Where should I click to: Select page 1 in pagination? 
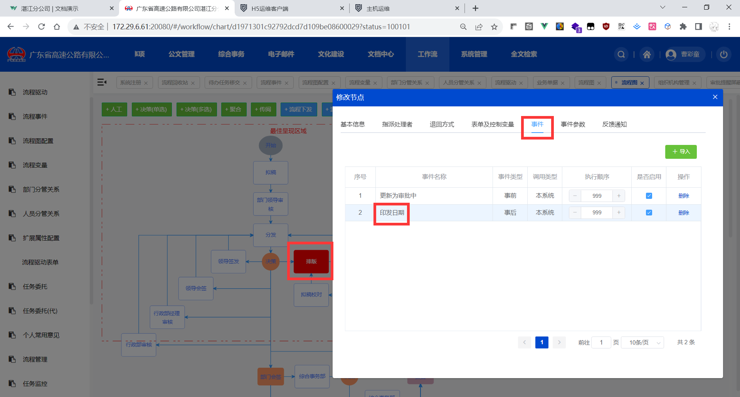click(x=542, y=342)
